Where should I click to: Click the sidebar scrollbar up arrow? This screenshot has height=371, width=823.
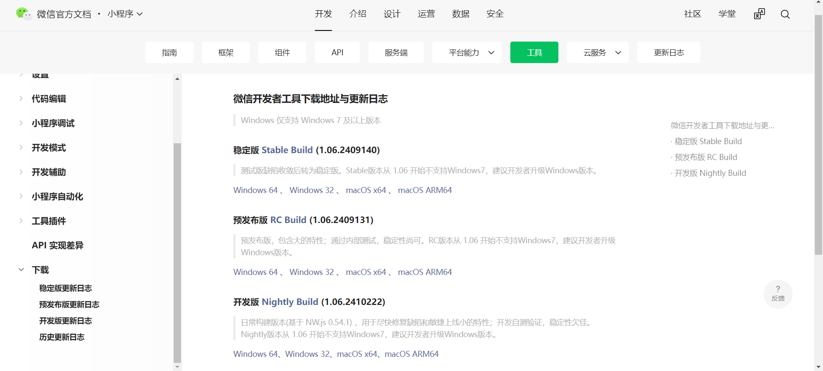tap(177, 78)
